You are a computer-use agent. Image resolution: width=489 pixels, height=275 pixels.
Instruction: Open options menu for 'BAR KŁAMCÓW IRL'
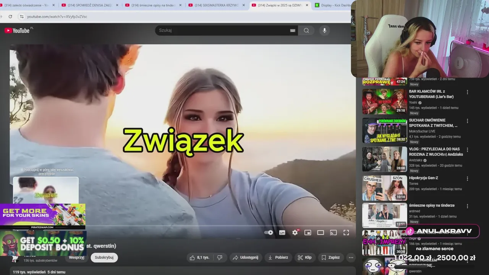point(467,92)
